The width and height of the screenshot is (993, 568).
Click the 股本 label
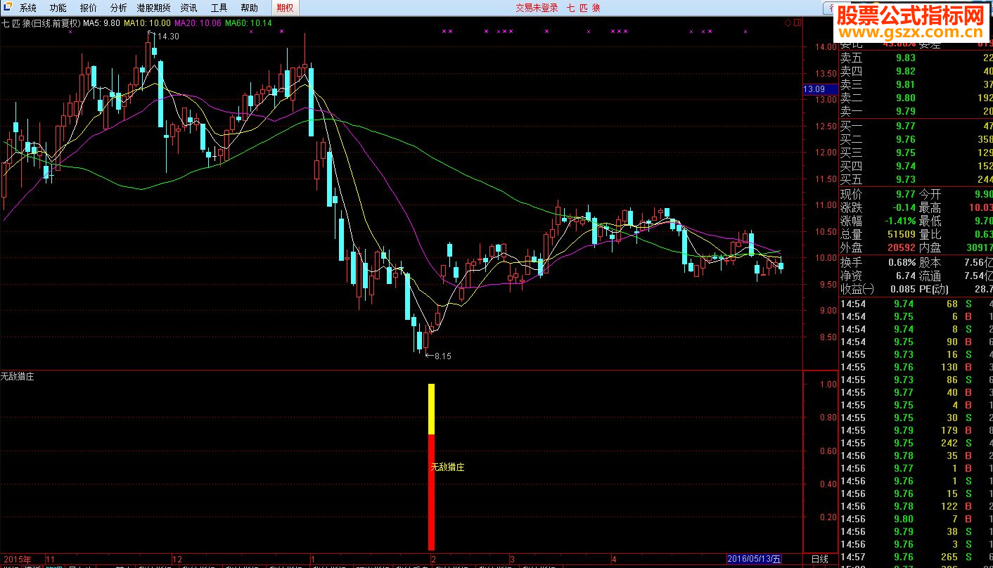pyautogui.click(x=930, y=262)
